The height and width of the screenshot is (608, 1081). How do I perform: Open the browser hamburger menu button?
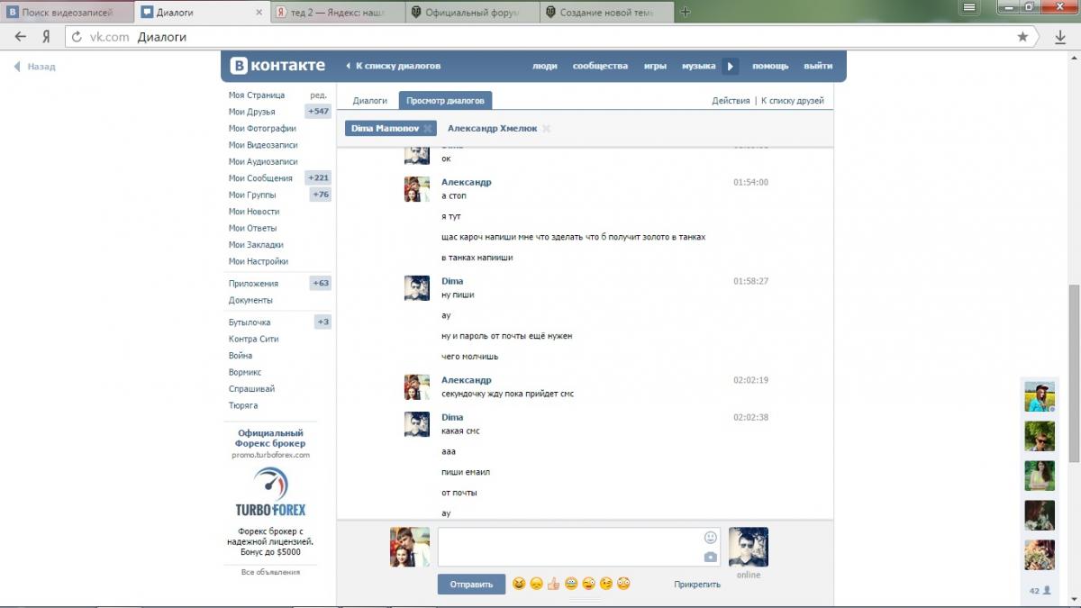pos(969,8)
